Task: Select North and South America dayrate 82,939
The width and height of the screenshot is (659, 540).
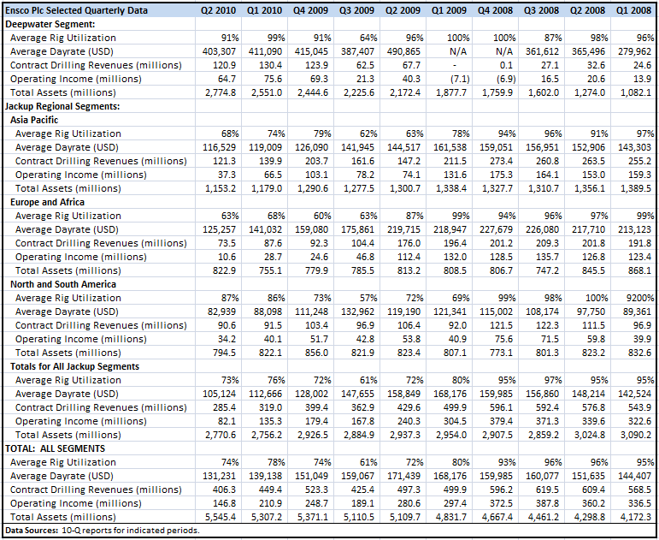Action: pyautogui.click(x=221, y=312)
